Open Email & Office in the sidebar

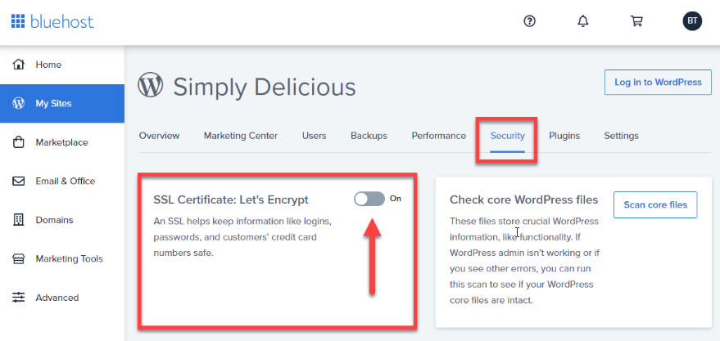(x=62, y=181)
